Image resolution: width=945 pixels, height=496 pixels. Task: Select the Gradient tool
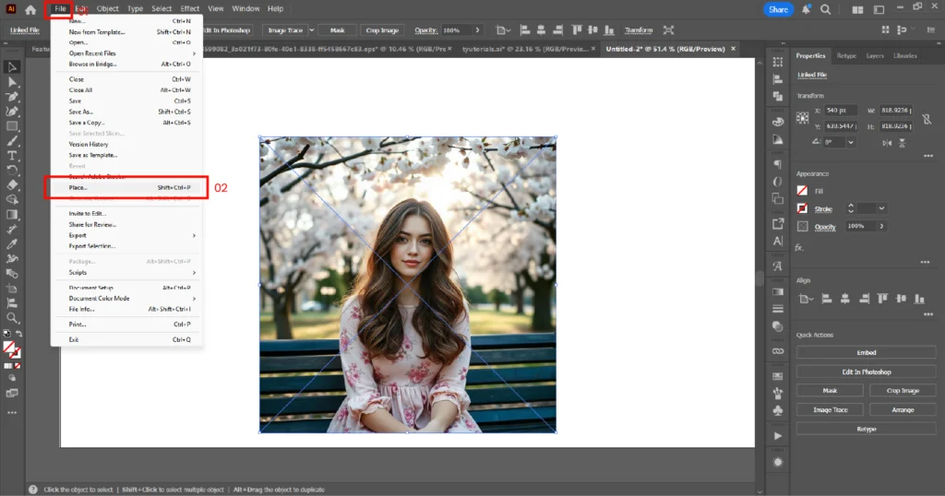[12, 215]
